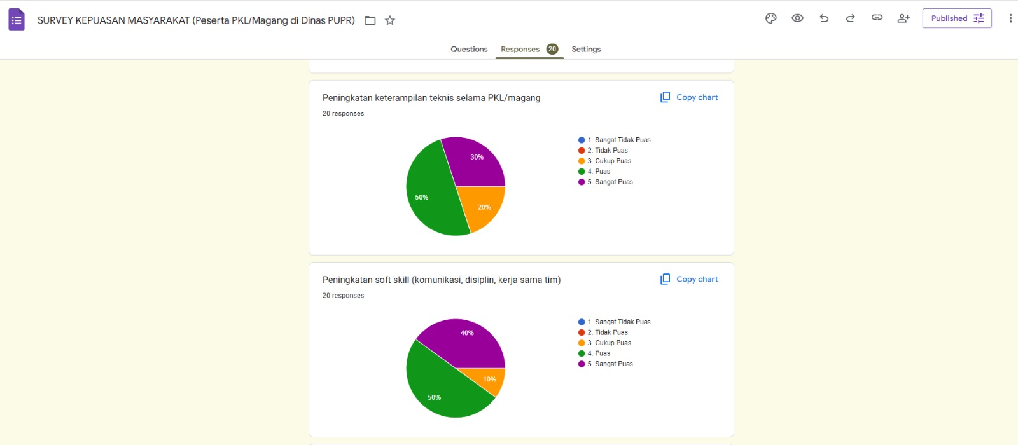Image resolution: width=1018 pixels, height=445 pixels.
Task: Open the three-dot more options menu
Action: coord(1010,18)
